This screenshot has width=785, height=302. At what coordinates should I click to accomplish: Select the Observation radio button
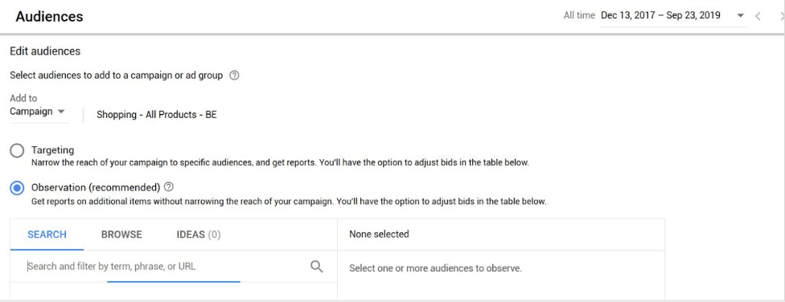coord(17,188)
